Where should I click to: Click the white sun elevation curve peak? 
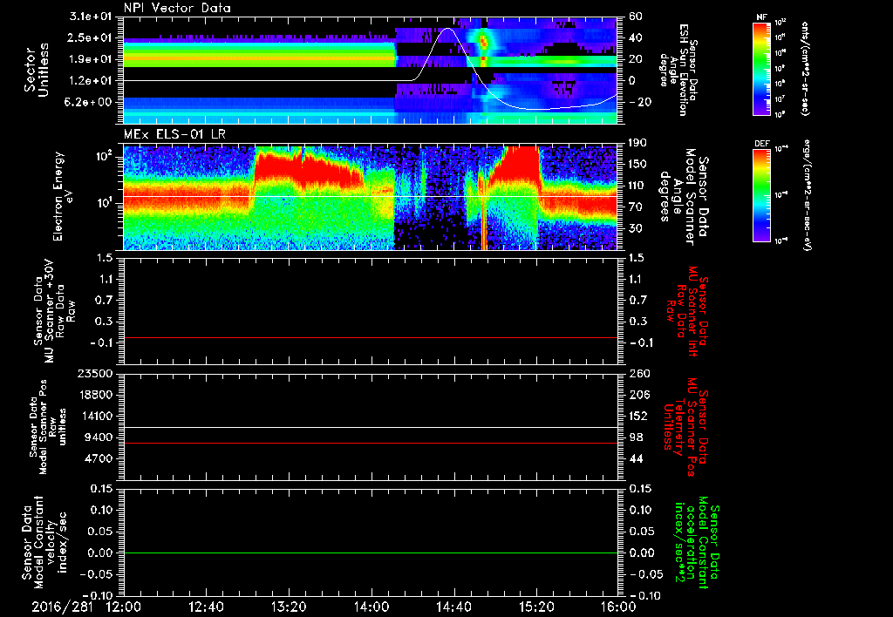(448, 29)
